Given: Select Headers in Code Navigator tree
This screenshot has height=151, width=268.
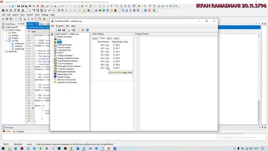Looking at the screenshot, I should coord(15,38).
